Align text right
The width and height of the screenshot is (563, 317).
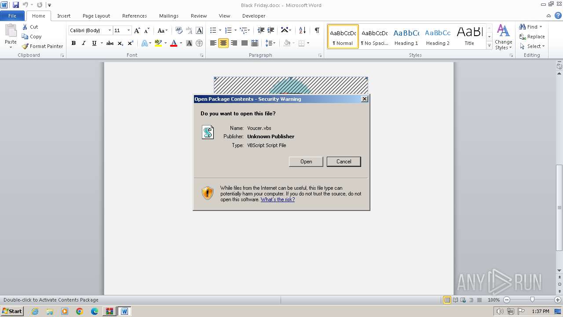click(x=234, y=43)
